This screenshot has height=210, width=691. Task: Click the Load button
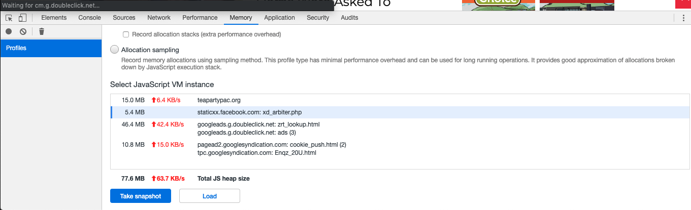[x=210, y=196]
